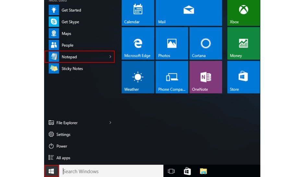Viewport: 308px width, 177px height.
Task: Open File Explorer on the taskbar
Action: point(203,171)
